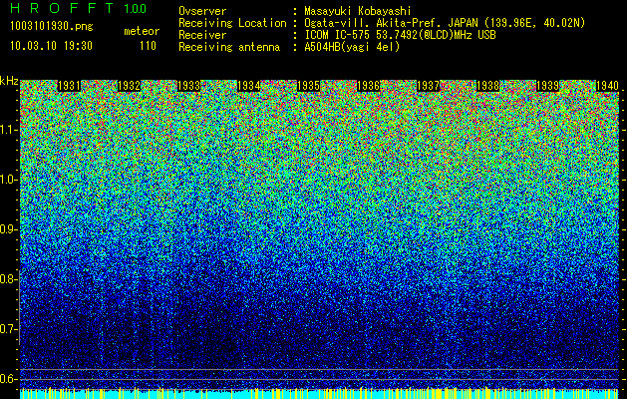Click the 0.7 frequency axis label

coord(9,329)
